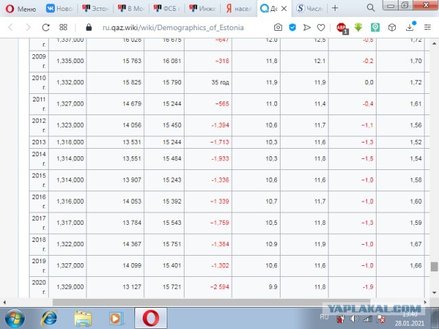The image size is (439, 329).
Task: Click the RU language indicator
Action: [x=324, y=317]
